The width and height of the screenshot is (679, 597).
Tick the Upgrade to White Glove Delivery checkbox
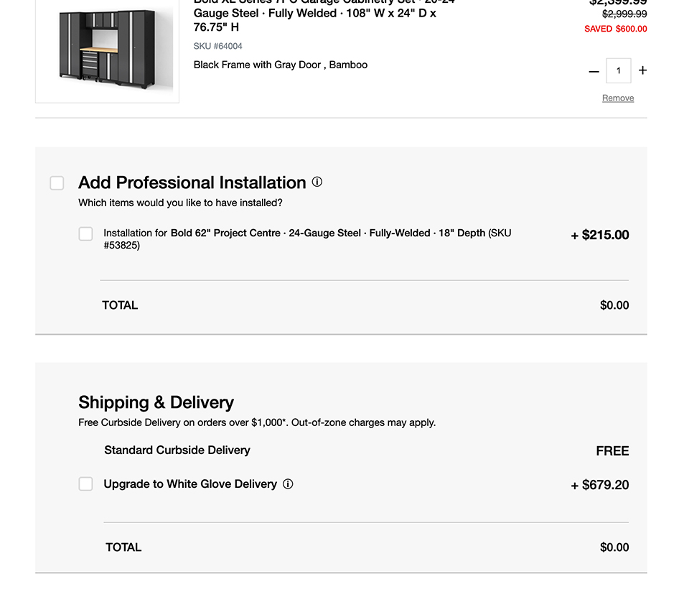pos(85,484)
